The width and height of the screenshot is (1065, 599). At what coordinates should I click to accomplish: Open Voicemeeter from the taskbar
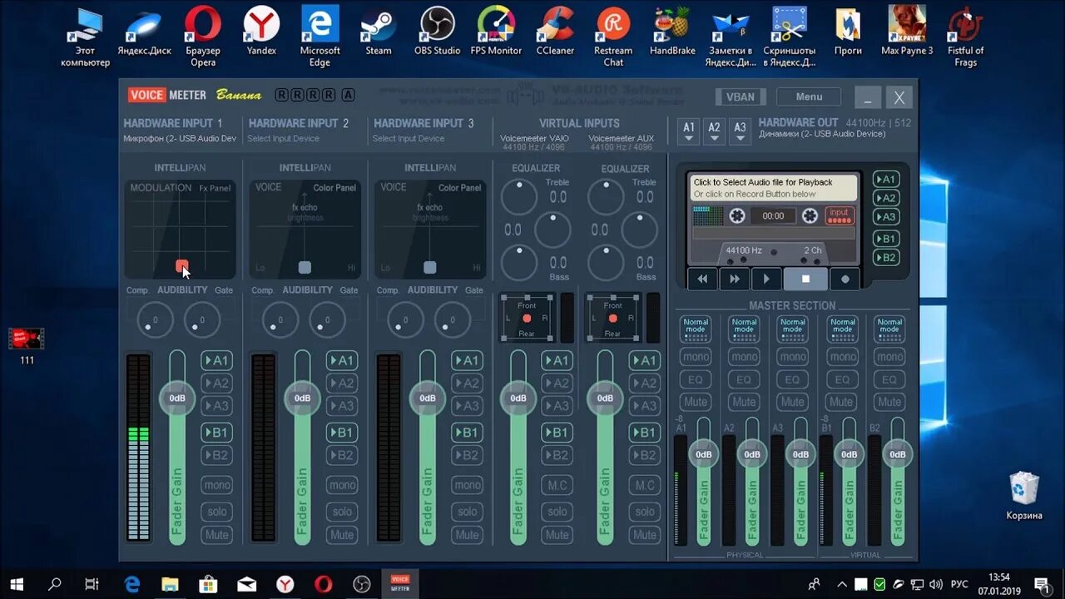(x=400, y=582)
